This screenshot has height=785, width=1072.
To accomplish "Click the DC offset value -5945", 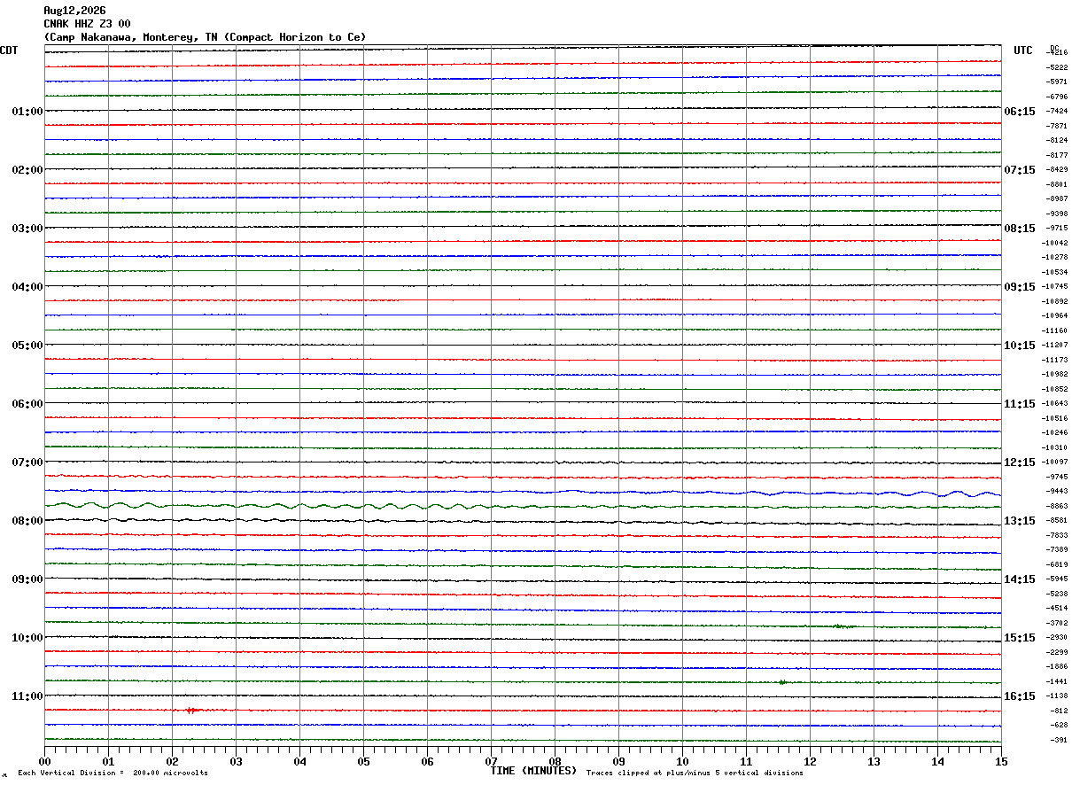I will coord(1056,579).
